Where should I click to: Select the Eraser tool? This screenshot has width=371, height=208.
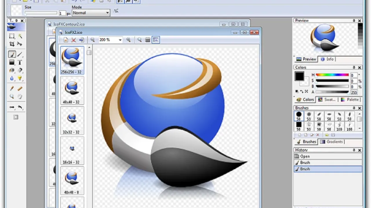[20, 70]
